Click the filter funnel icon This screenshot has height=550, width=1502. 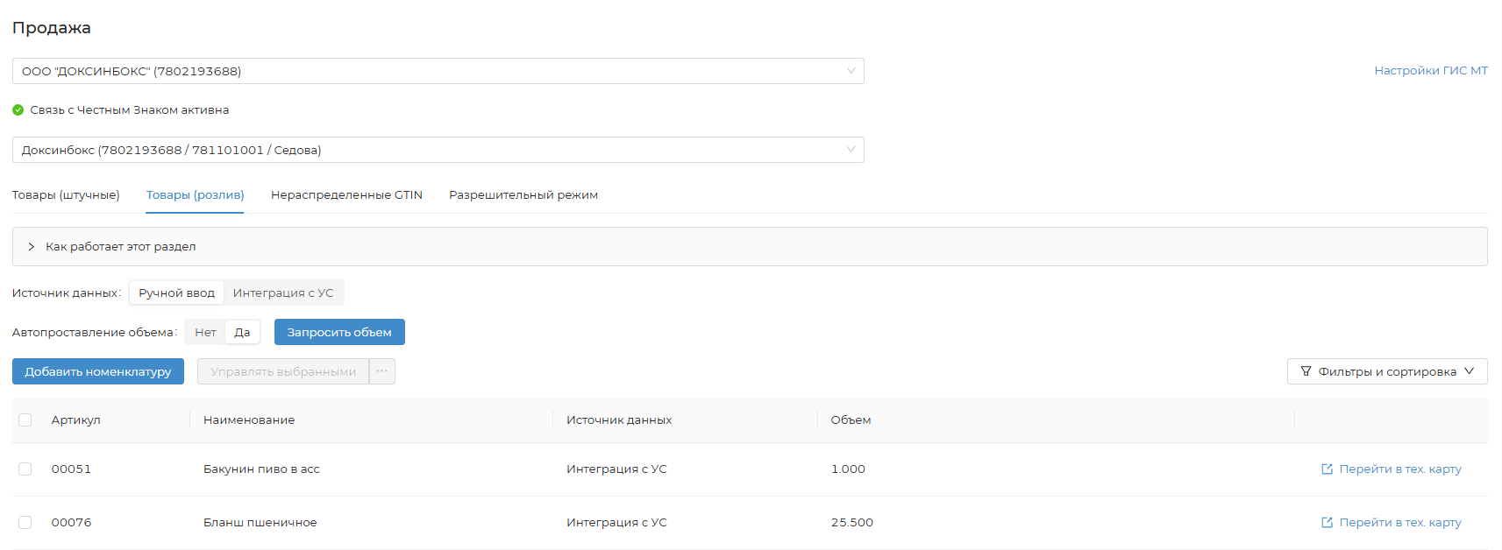pos(1306,371)
